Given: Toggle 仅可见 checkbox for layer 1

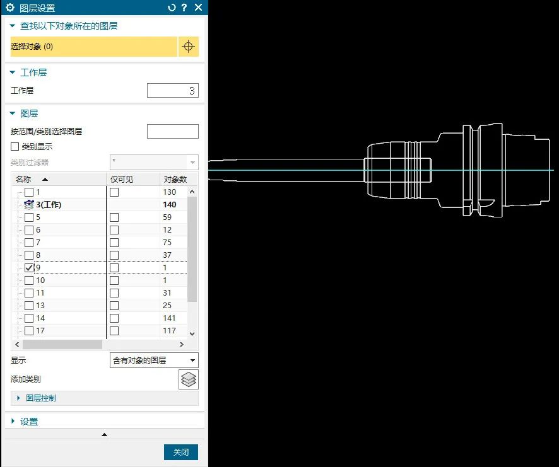Looking at the screenshot, I should [114, 192].
